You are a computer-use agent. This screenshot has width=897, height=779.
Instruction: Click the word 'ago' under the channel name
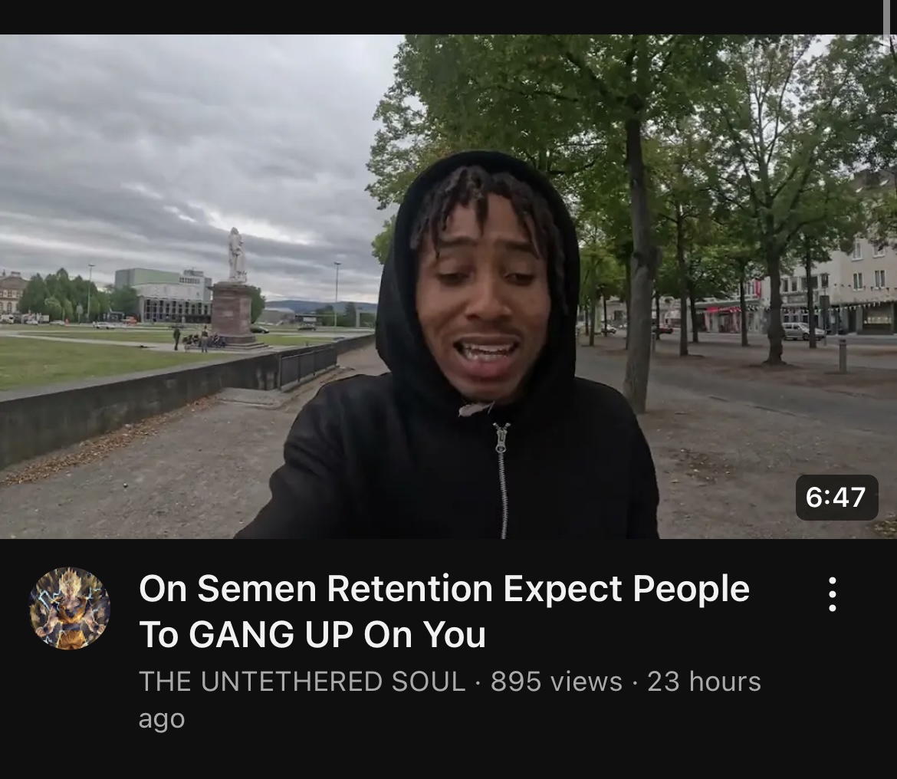162,719
